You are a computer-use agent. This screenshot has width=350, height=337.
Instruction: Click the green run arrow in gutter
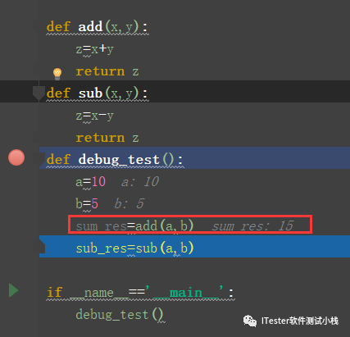point(13,290)
